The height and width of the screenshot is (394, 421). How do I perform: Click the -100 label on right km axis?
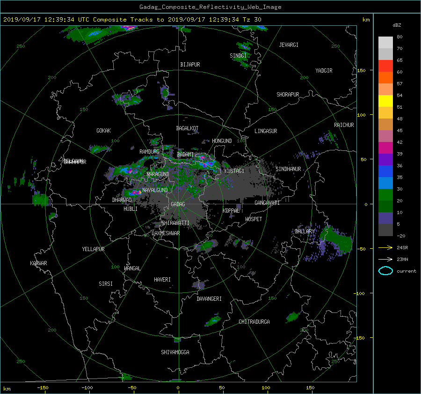coord(360,293)
